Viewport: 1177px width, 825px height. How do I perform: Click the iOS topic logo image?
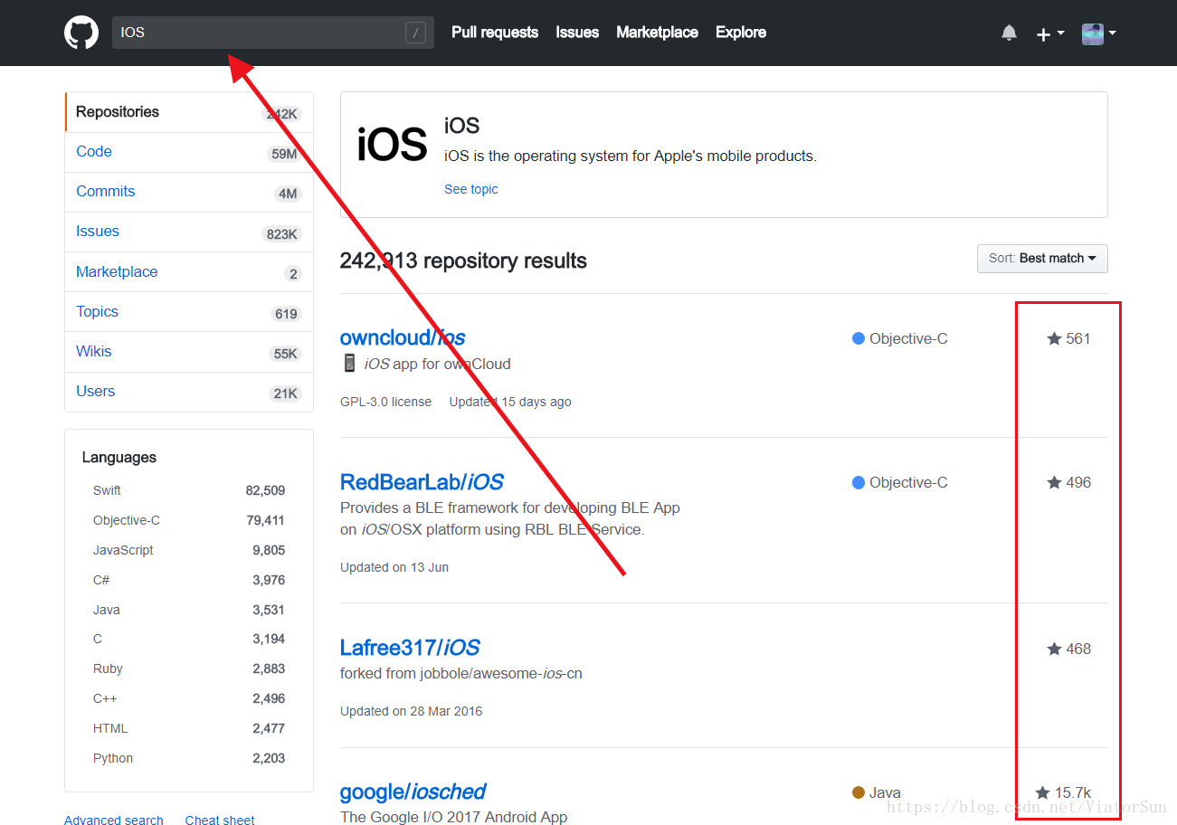pyautogui.click(x=392, y=146)
